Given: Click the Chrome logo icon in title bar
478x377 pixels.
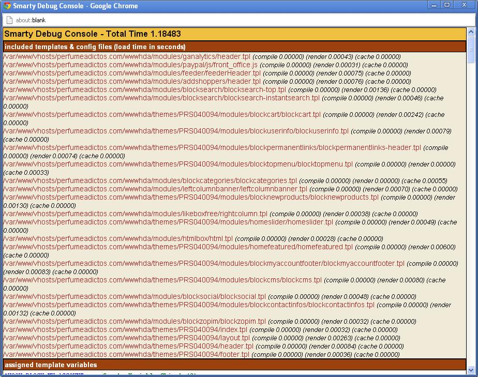Looking at the screenshot, I should pyautogui.click(x=7, y=6).
